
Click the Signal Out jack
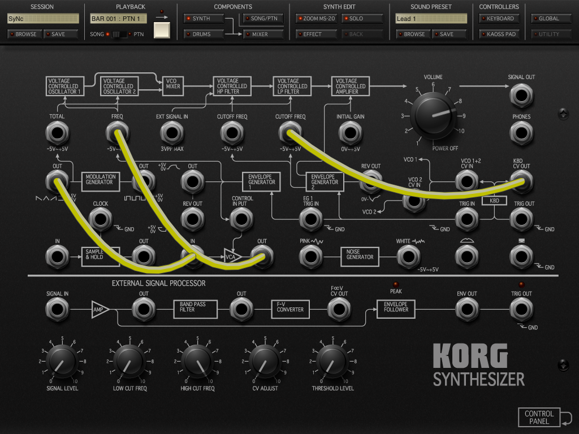coord(521,97)
